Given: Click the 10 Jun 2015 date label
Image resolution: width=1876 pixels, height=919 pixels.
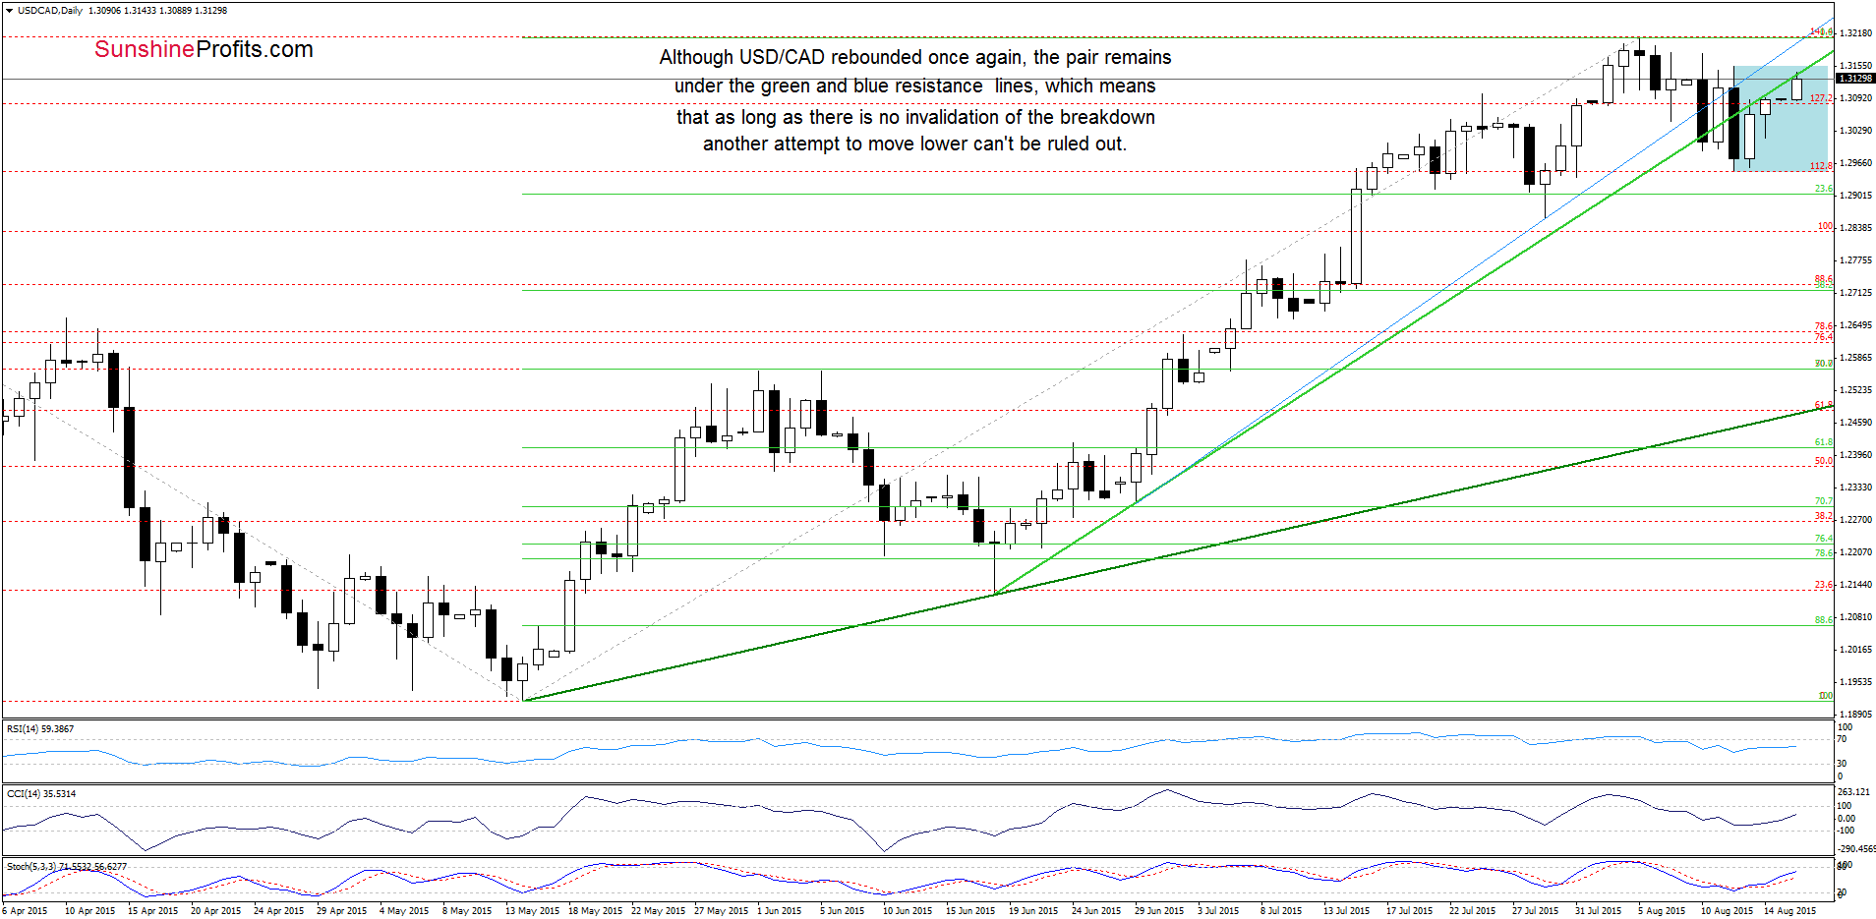Looking at the screenshot, I should click(908, 911).
